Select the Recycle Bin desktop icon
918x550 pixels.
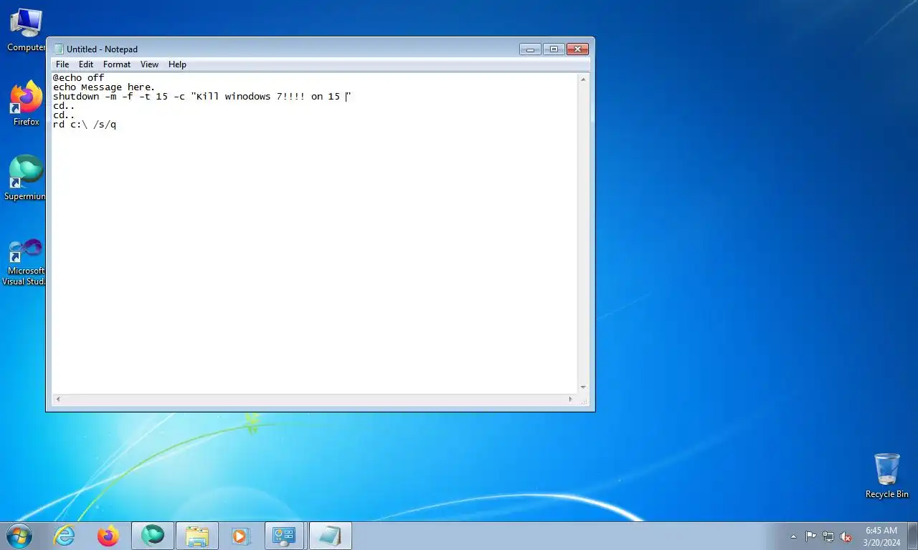coord(887,476)
